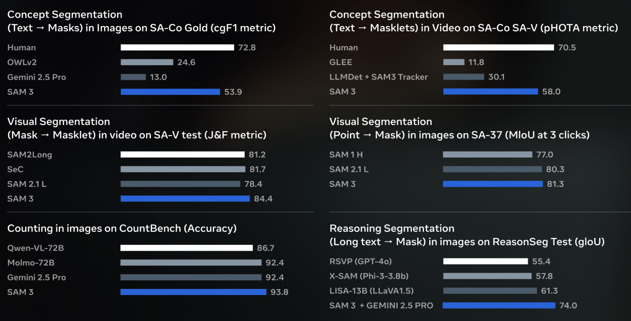Click the Molmo-72B bar
This screenshot has width=631, height=321.
point(191,263)
